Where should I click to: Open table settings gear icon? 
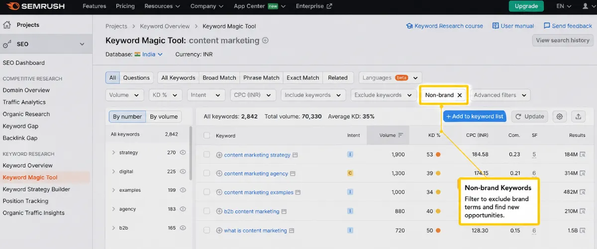tap(560, 117)
